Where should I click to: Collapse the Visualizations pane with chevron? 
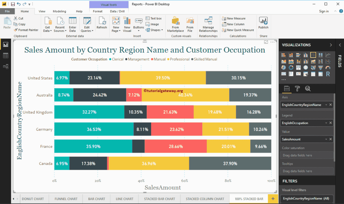tap(331, 45)
